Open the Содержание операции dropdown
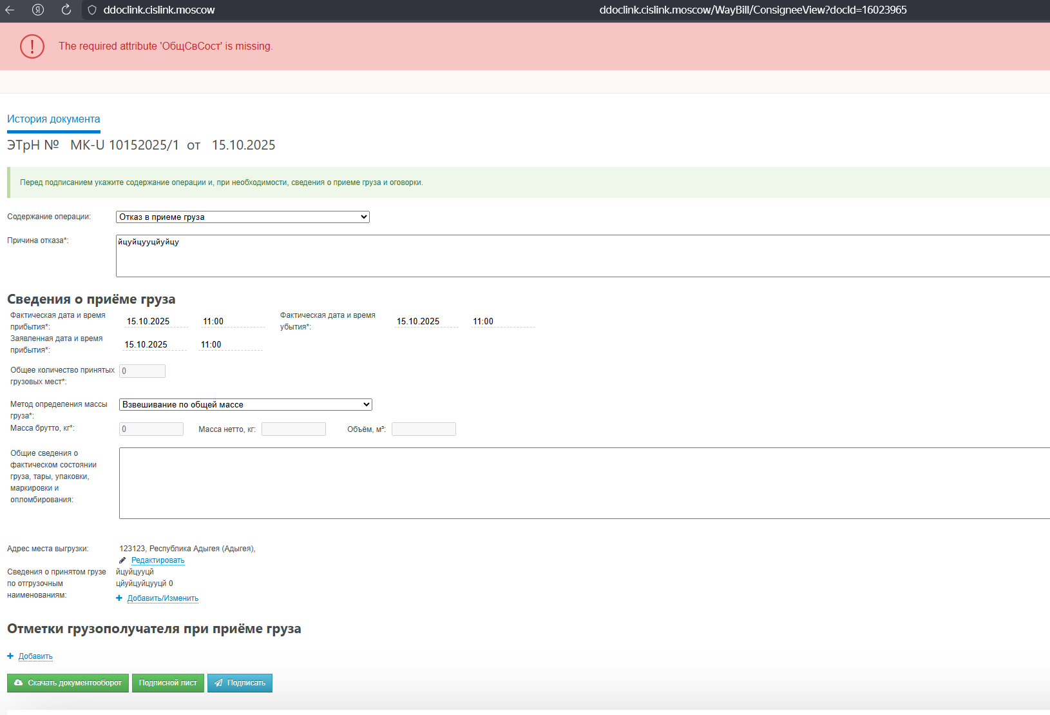 (243, 217)
